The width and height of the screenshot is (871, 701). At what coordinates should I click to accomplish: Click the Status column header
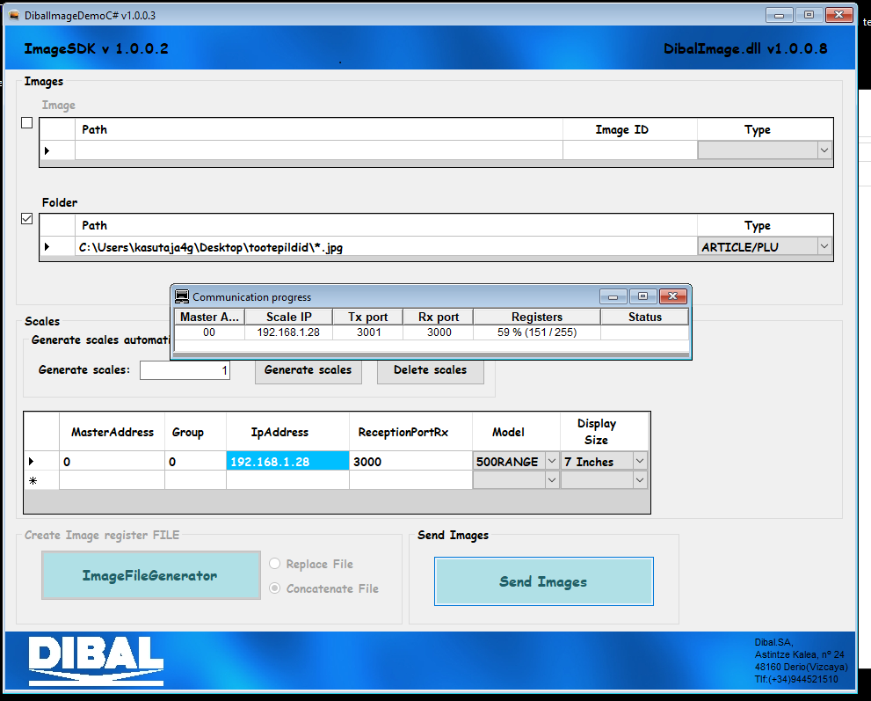pos(645,317)
